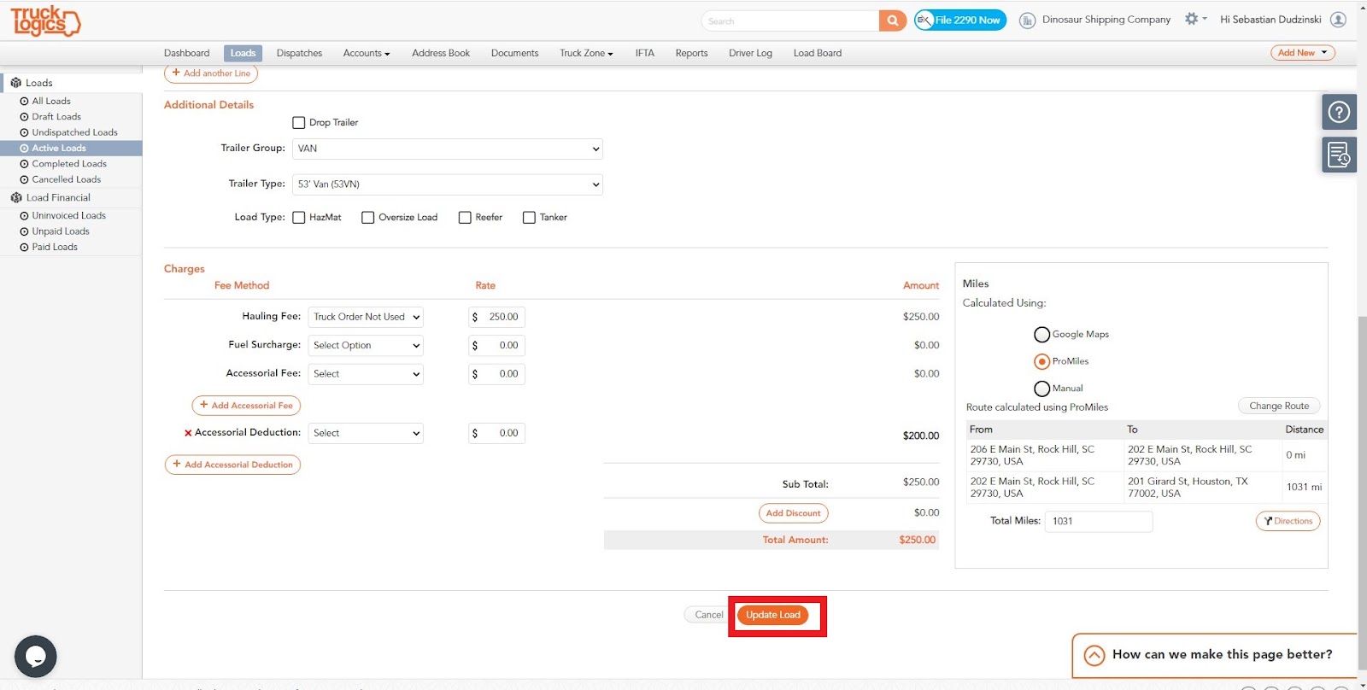Open All Loads in the sidebar
This screenshot has height=690, width=1367.
point(51,101)
